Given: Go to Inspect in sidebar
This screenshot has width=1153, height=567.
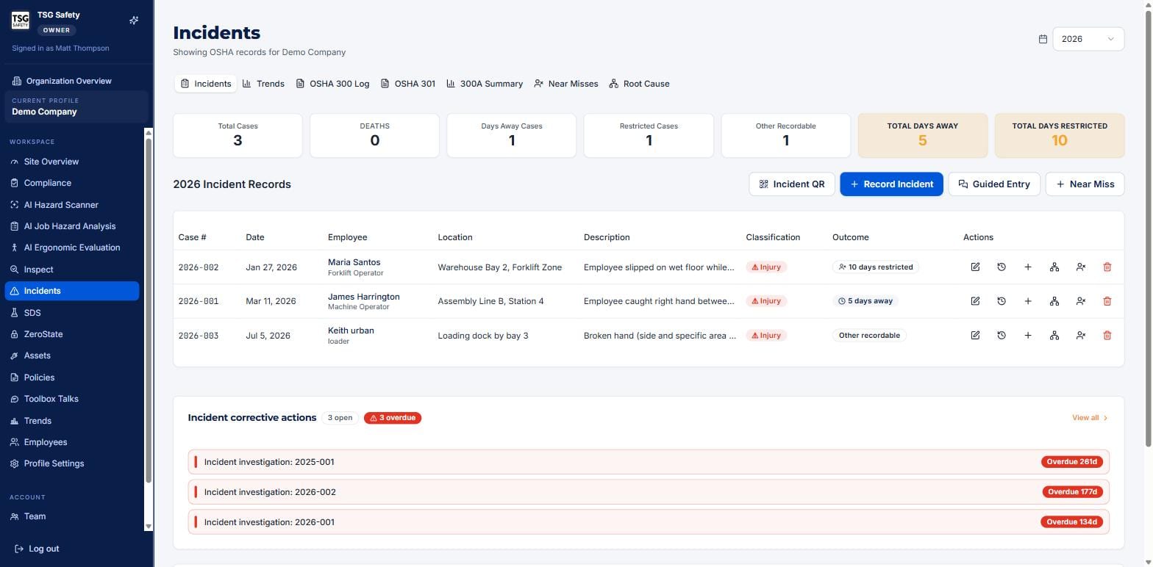Looking at the screenshot, I should [x=72, y=270].
